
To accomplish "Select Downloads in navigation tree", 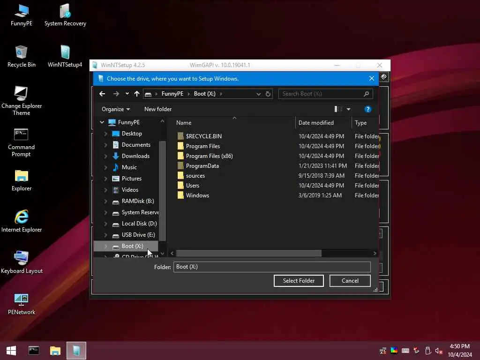I will [135, 156].
